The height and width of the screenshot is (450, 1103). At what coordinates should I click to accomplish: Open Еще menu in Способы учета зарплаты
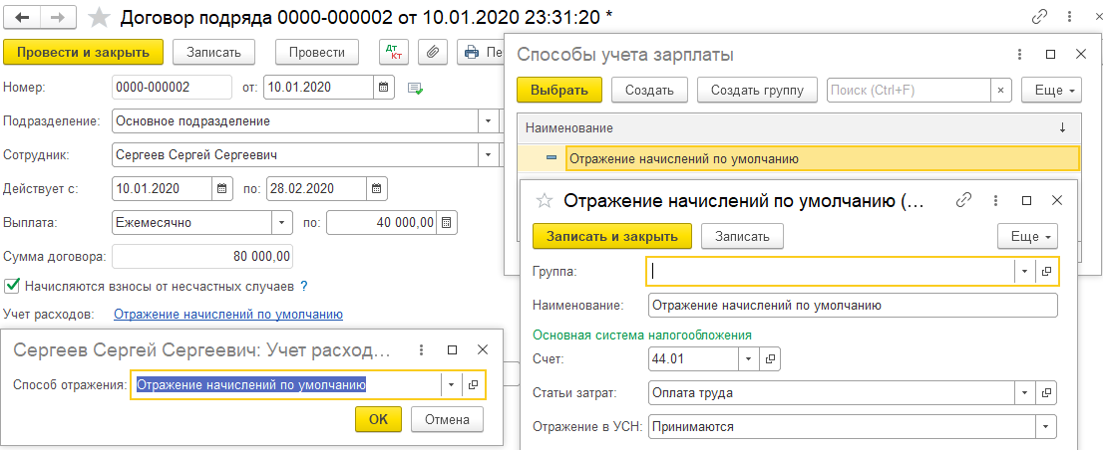(x=1051, y=90)
